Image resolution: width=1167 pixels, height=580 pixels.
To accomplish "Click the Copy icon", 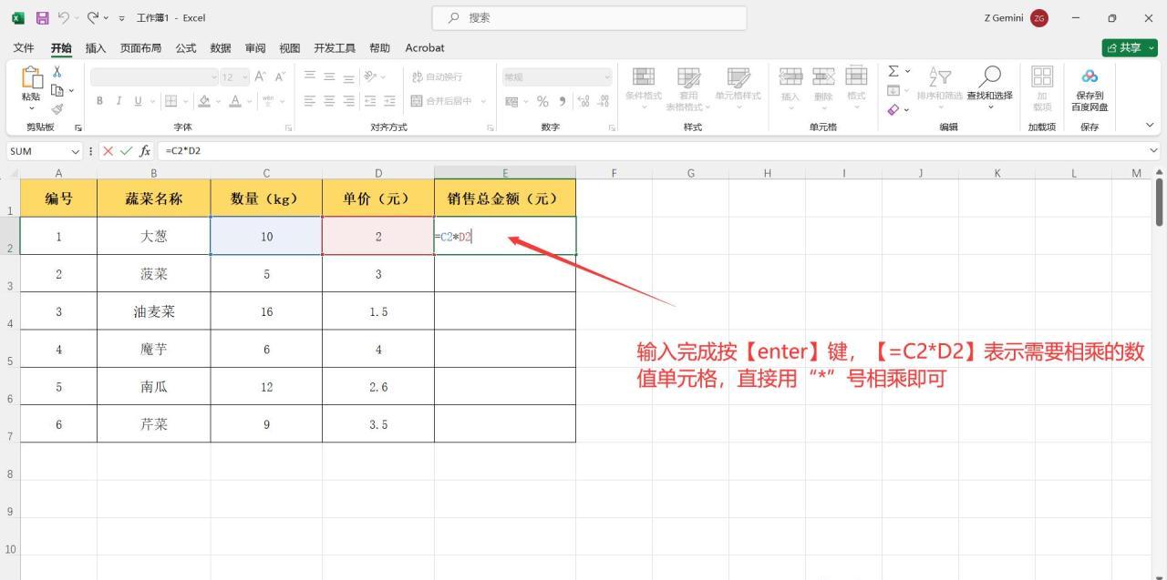I will [57, 90].
